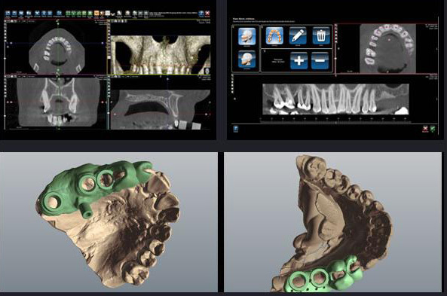The width and height of the screenshot is (447, 296).
Task: Click the sagittal CT slice view
Action: click(161, 110)
